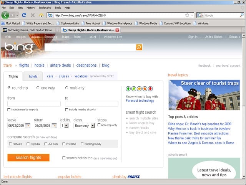Enable the non-stop only checkbox

point(99,125)
